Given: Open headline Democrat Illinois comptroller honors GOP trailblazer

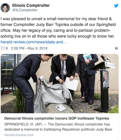Looking at the screenshot, I should [57, 118].
